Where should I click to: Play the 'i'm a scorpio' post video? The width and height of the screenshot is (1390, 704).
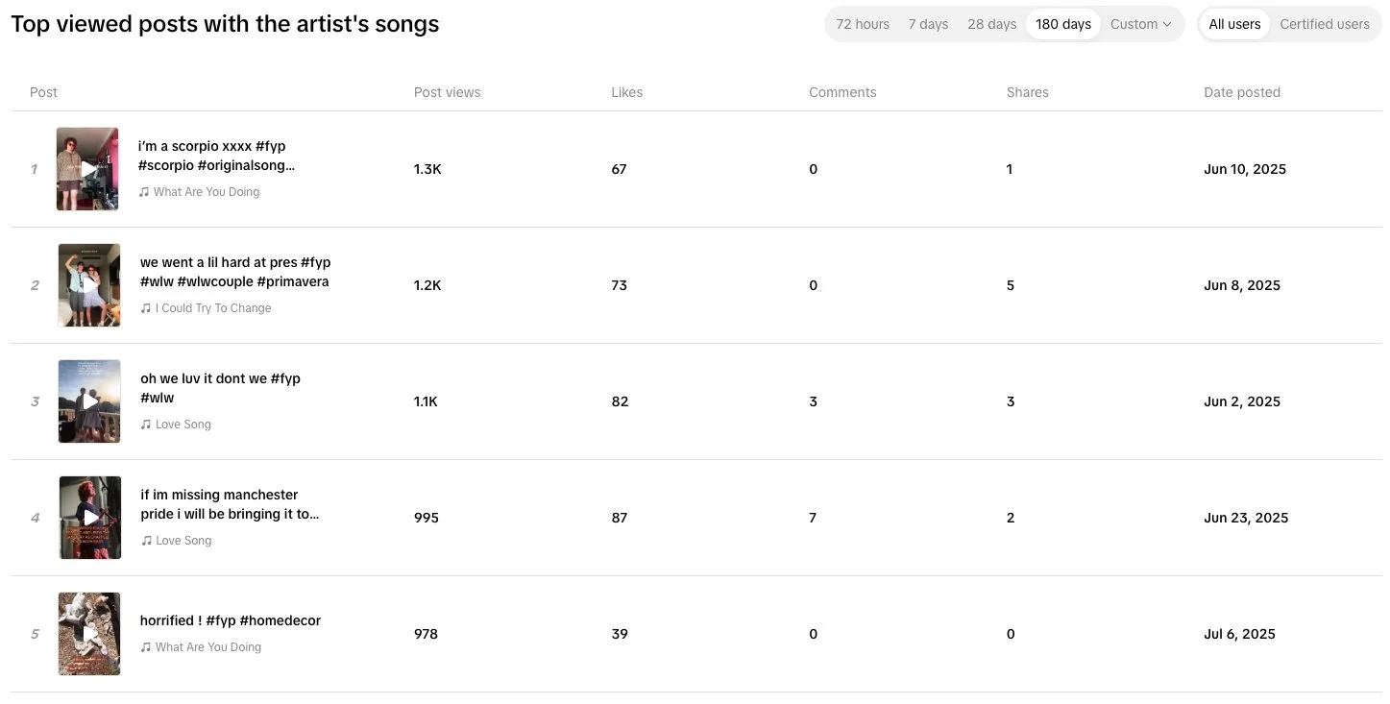[87, 169]
